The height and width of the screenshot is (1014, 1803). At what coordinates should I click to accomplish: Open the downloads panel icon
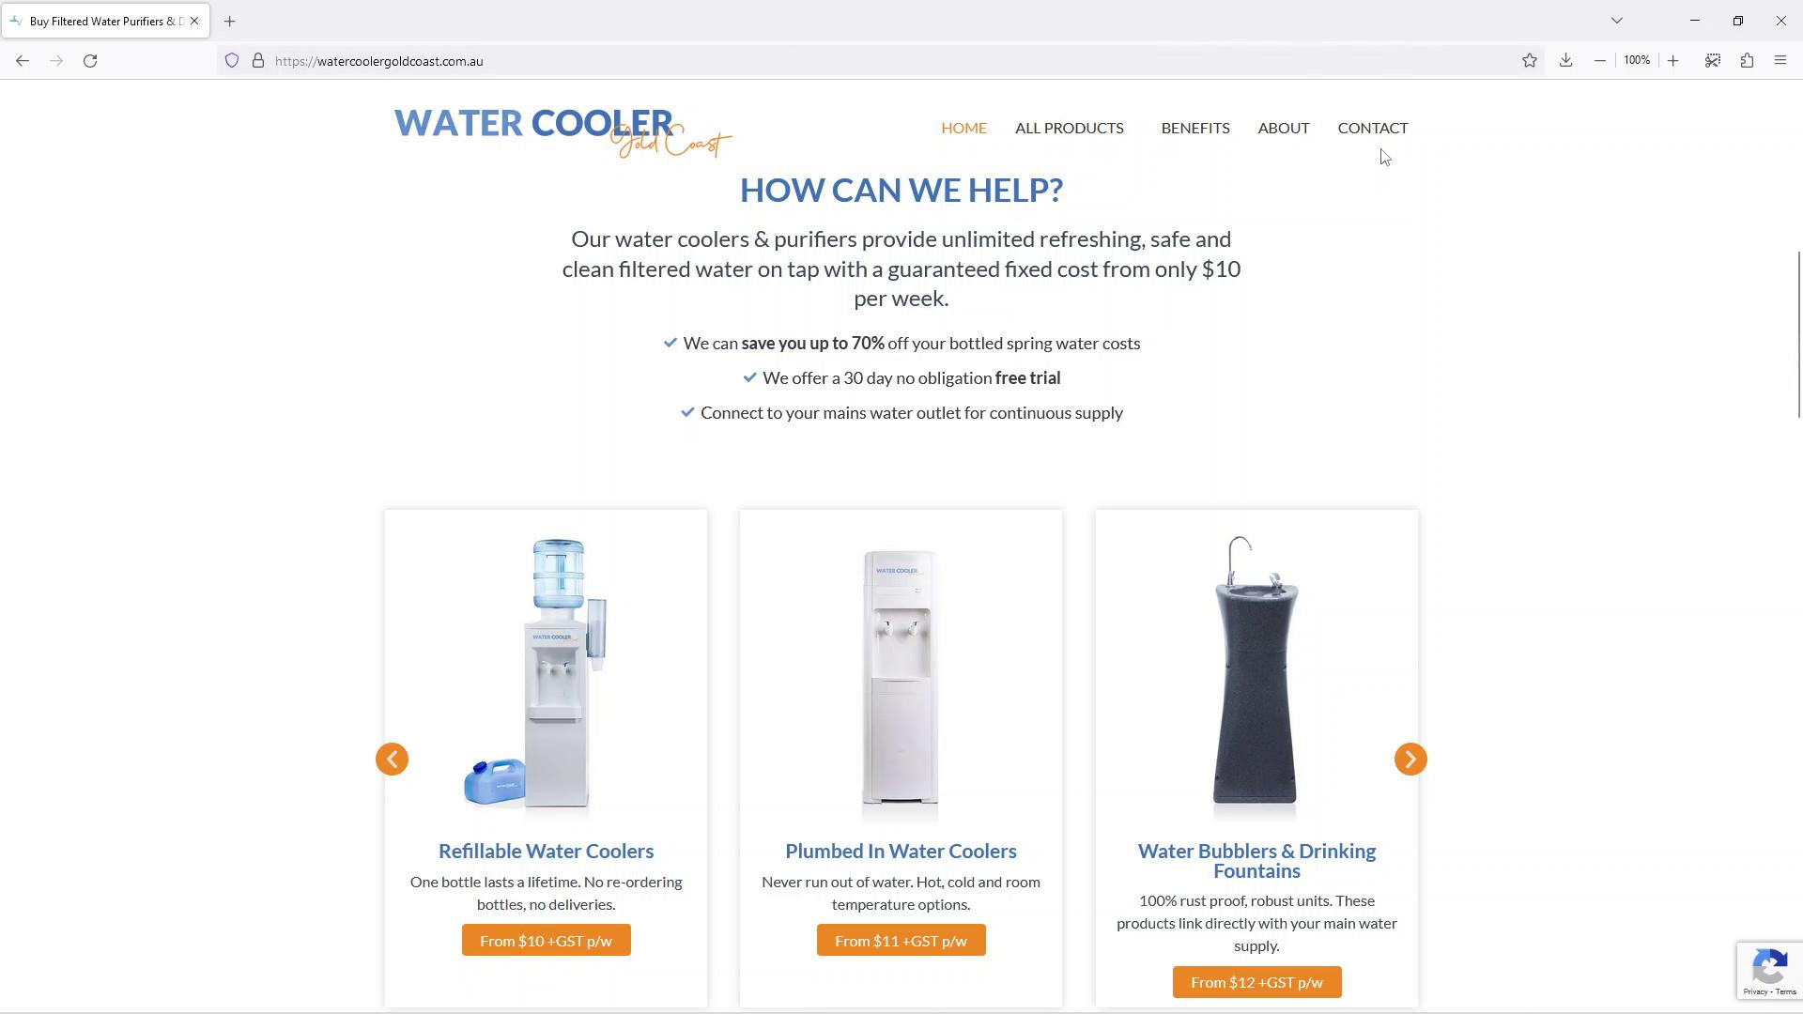pyautogui.click(x=1565, y=61)
